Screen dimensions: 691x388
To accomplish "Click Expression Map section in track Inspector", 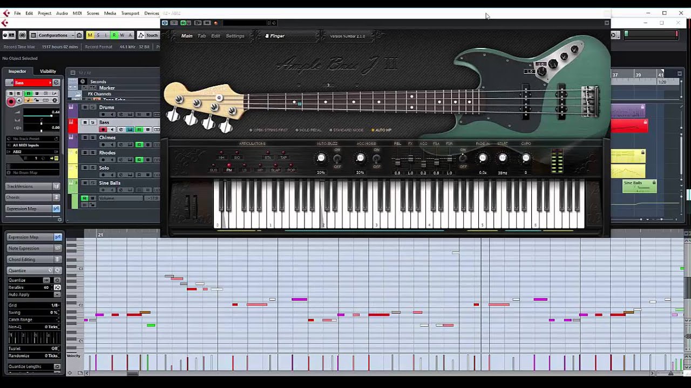I will click(33, 209).
